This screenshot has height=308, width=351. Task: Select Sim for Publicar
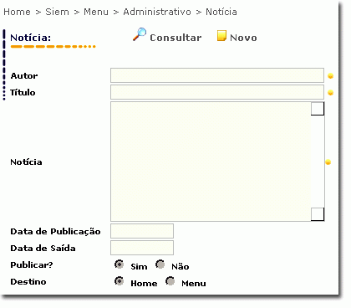[120, 264]
